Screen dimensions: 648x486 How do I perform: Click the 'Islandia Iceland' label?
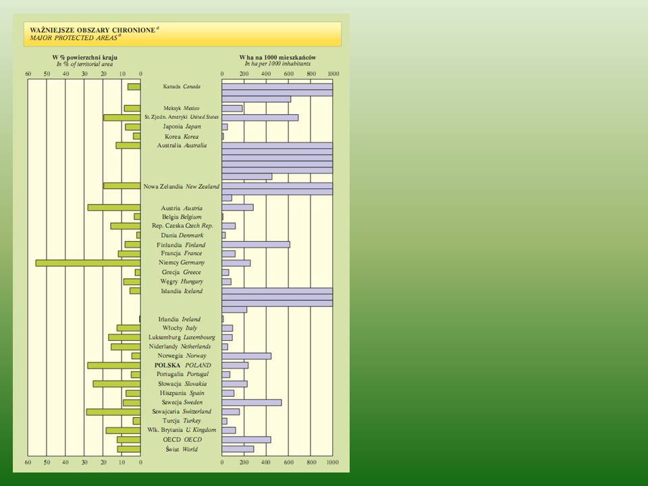[181, 291]
